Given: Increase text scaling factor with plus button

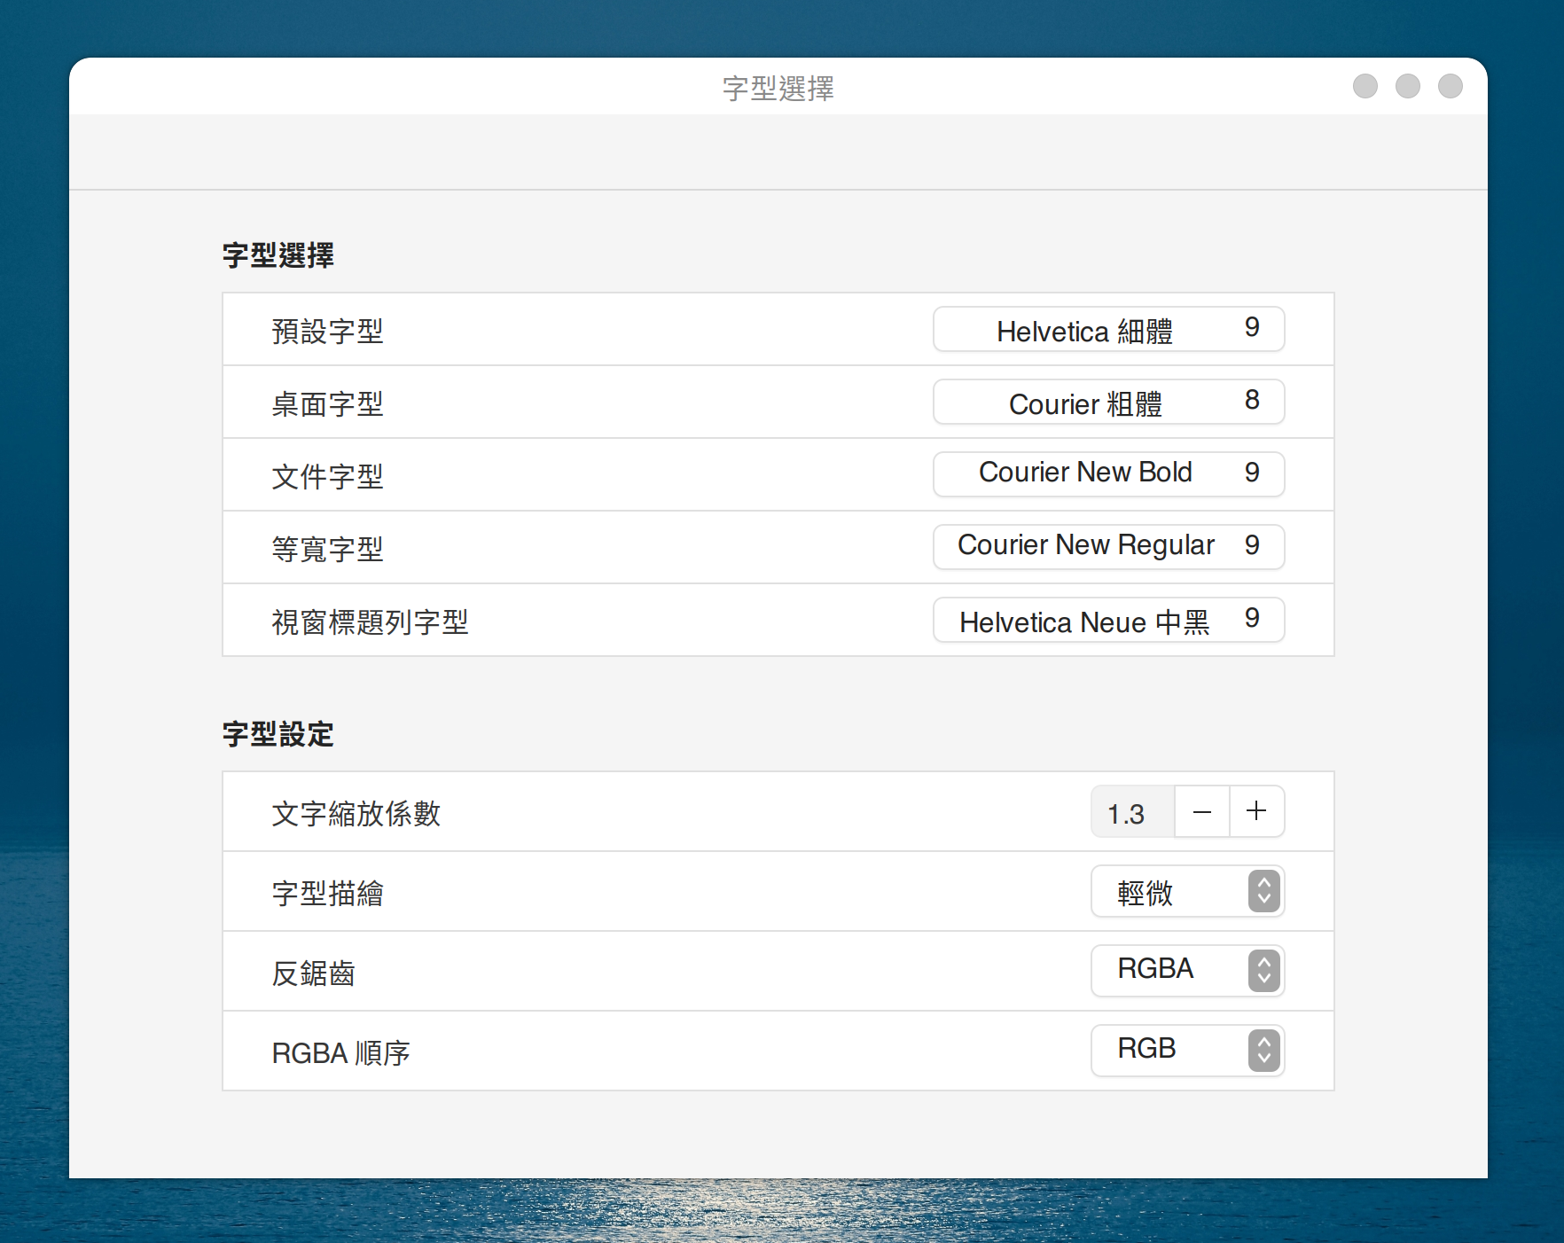Looking at the screenshot, I should pos(1256,811).
